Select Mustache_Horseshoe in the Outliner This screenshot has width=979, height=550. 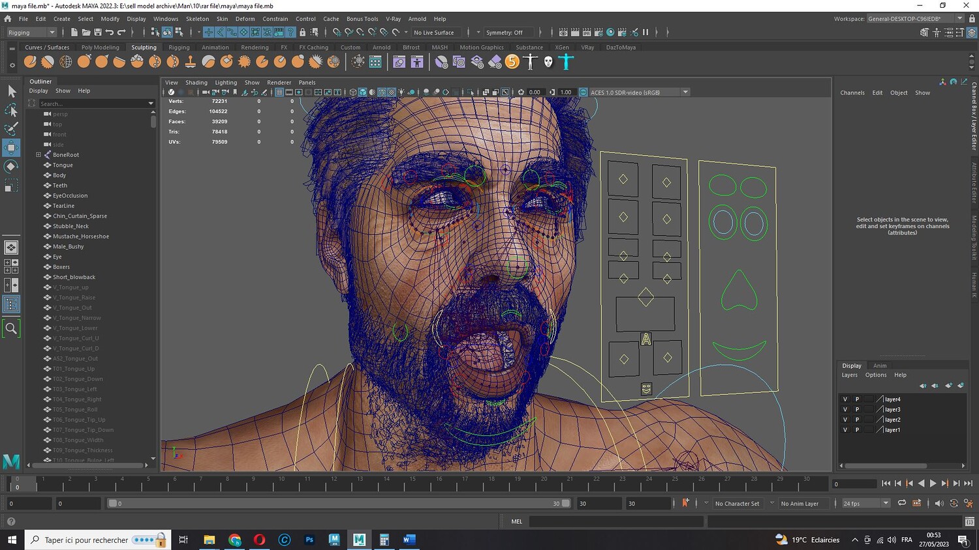point(81,237)
